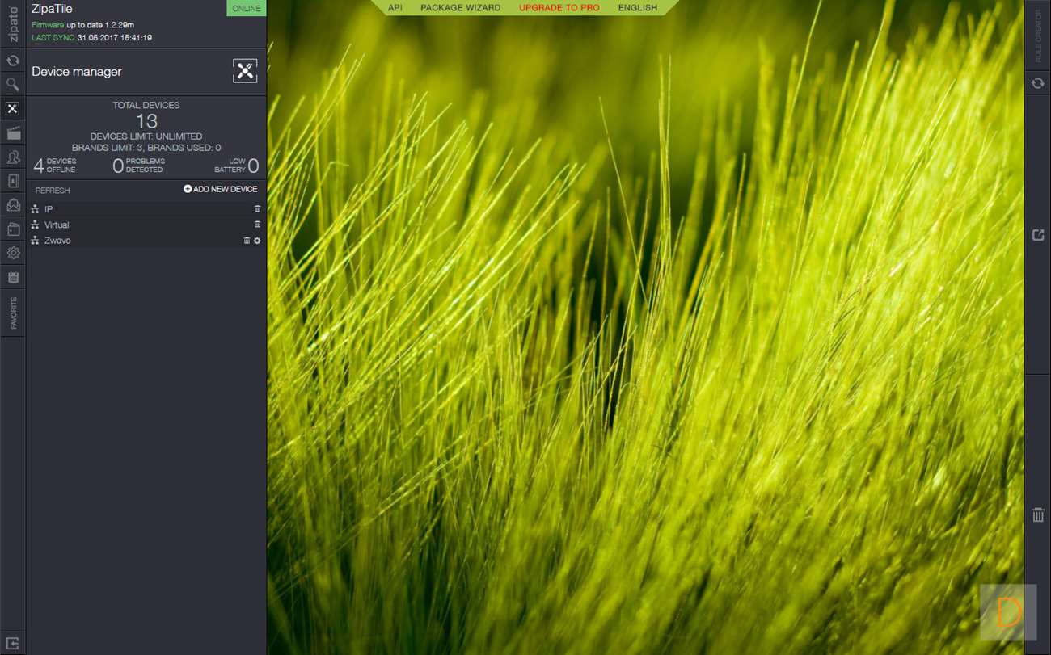This screenshot has height=655, width=1051.
Task: Click the Firmware link
Action: (x=48, y=25)
